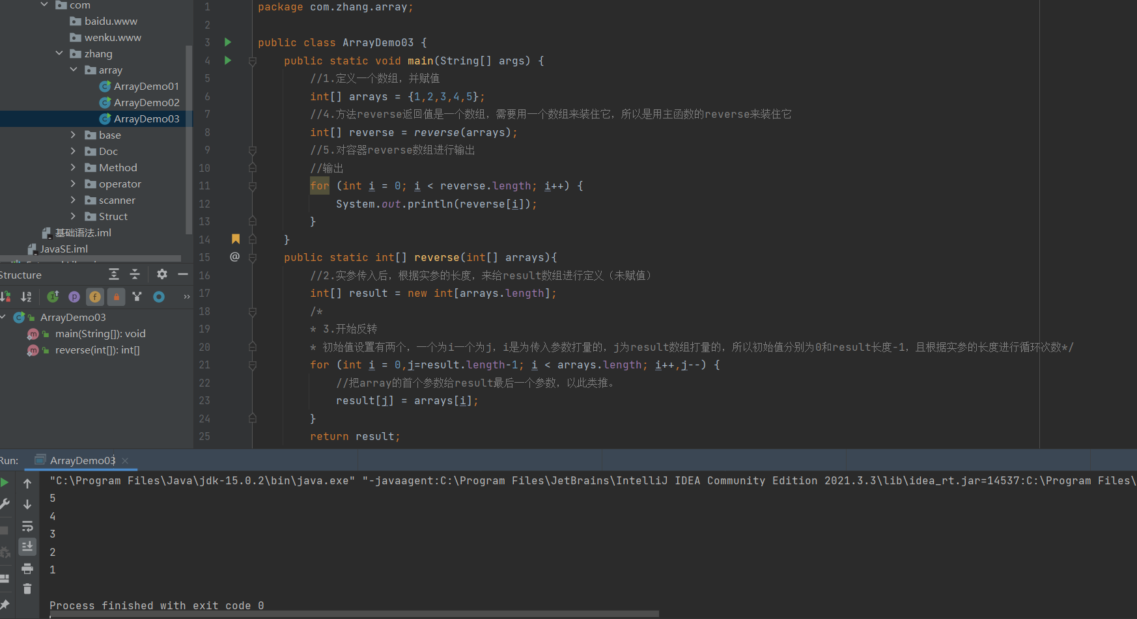Run the ArrayDemo03 class from gutter arrow on line 3

[x=228, y=42]
